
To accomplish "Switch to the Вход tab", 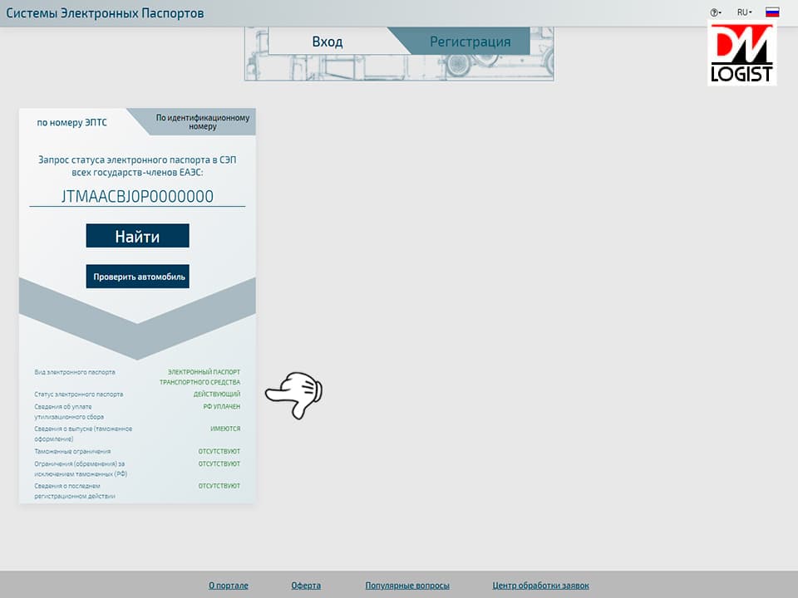I will point(328,42).
